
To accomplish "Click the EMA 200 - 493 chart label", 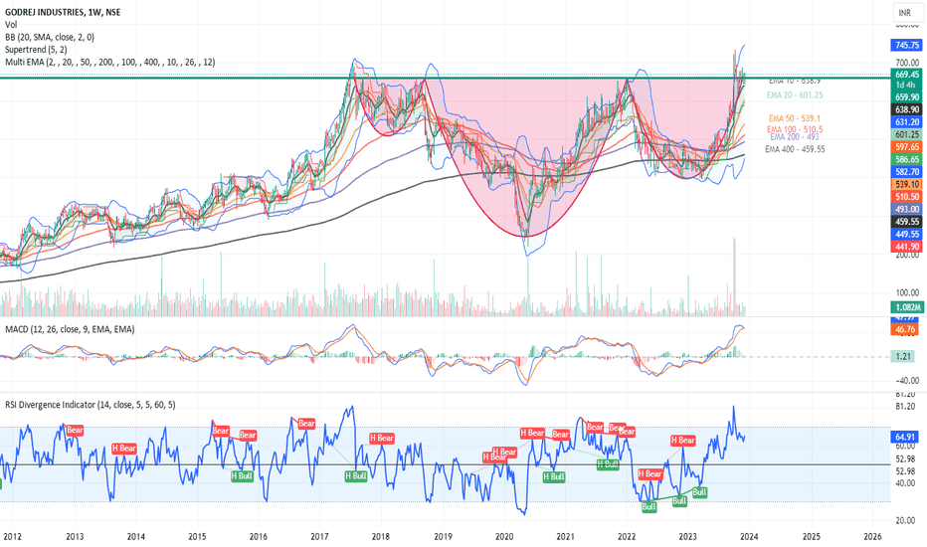I will (795, 136).
